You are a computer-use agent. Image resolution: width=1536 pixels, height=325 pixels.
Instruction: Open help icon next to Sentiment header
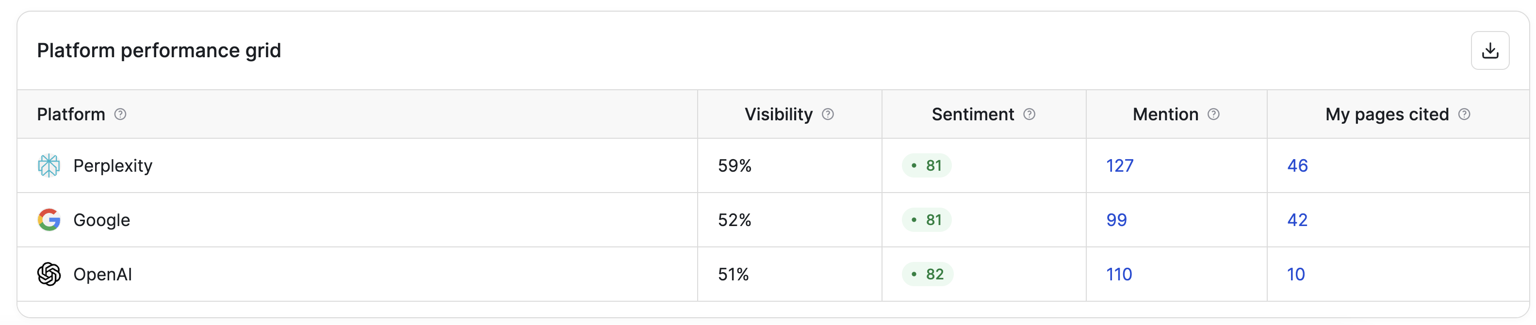[1029, 114]
